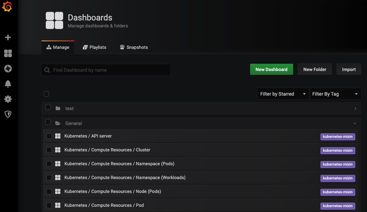Click the Create plus icon in sidebar

click(x=8, y=37)
